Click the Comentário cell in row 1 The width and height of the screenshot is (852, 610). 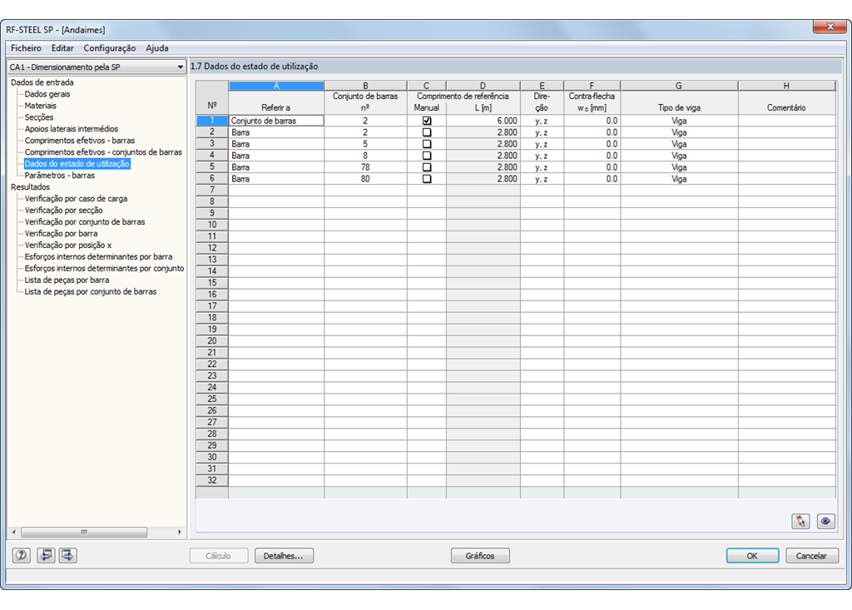pyautogui.click(x=787, y=121)
